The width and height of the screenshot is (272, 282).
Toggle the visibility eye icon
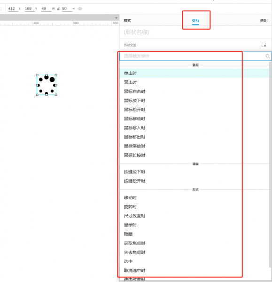tap(80, 8)
